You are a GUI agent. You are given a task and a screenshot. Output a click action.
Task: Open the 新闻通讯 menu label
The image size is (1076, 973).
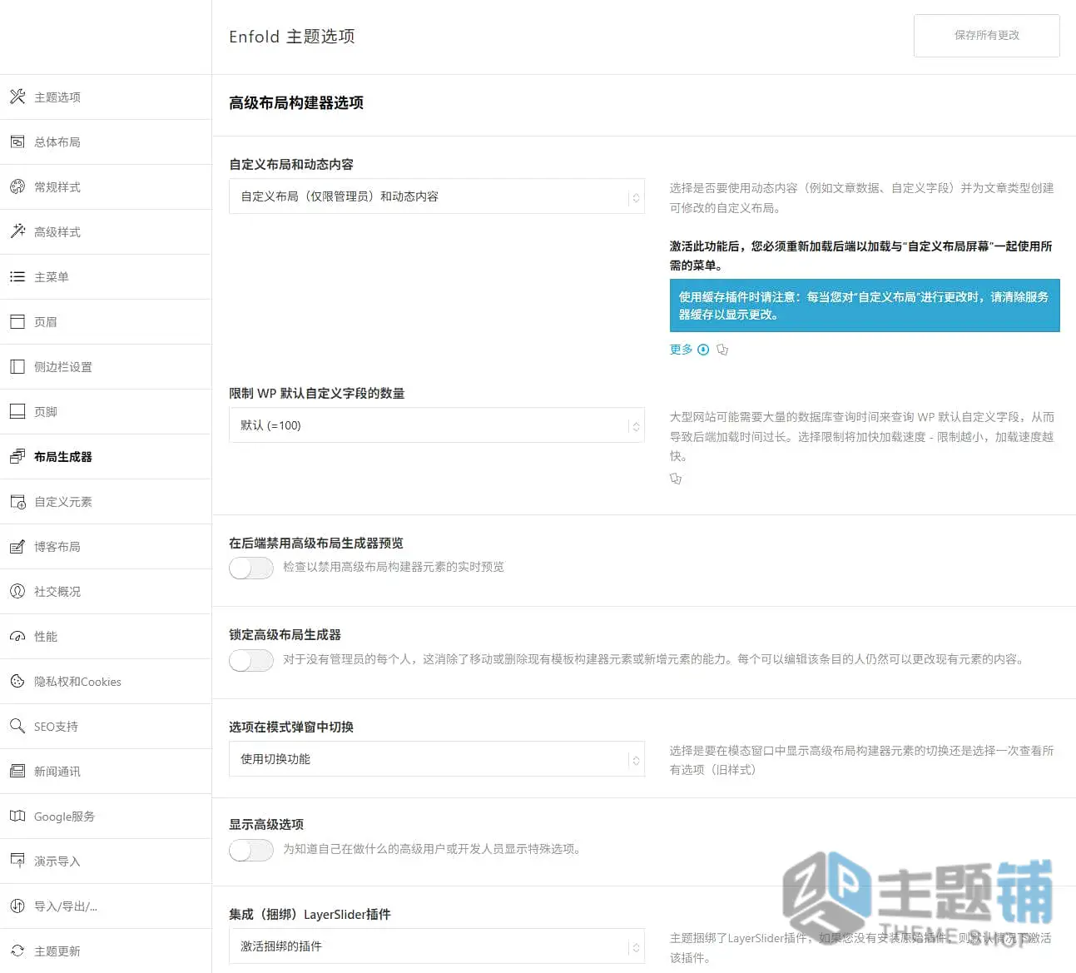pyautogui.click(x=57, y=772)
